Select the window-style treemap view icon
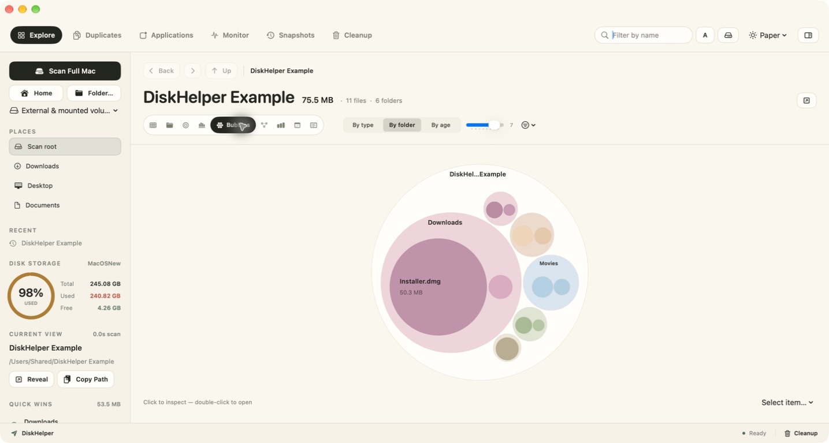 coord(297,125)
